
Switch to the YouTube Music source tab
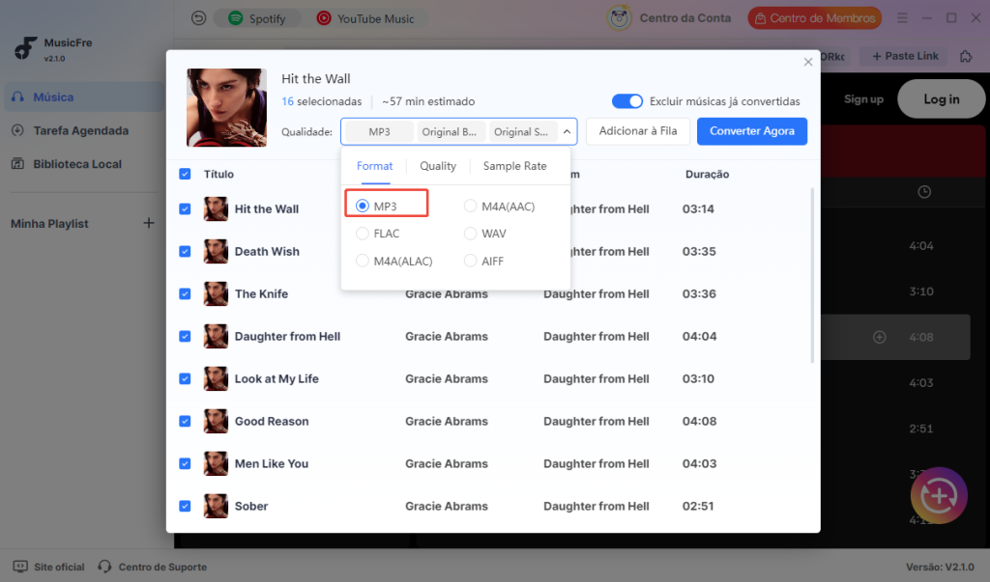tap(365, 18)
